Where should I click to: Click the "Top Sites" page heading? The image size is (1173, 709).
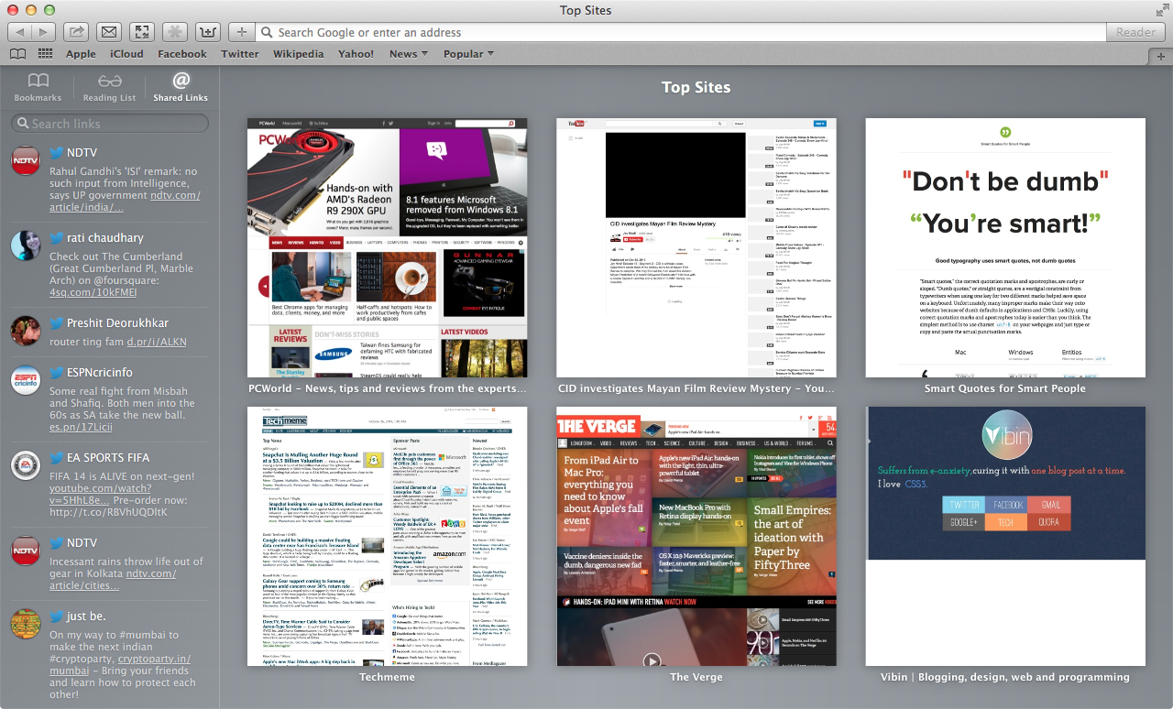696,87
